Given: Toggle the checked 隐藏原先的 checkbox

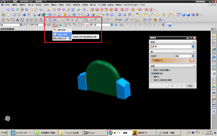Looking at the screenshot, I should [152, 73].
